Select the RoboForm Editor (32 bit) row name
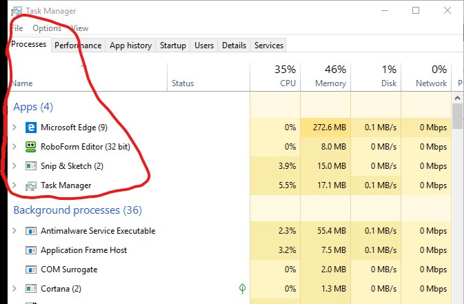The image size is (464, 304). pyautogui.click(x=85, y=147)
